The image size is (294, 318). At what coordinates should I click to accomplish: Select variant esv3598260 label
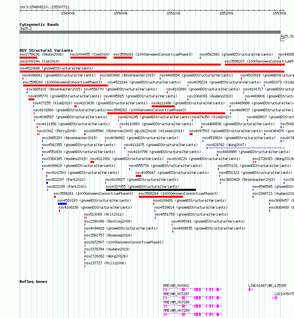pos(62,82)
